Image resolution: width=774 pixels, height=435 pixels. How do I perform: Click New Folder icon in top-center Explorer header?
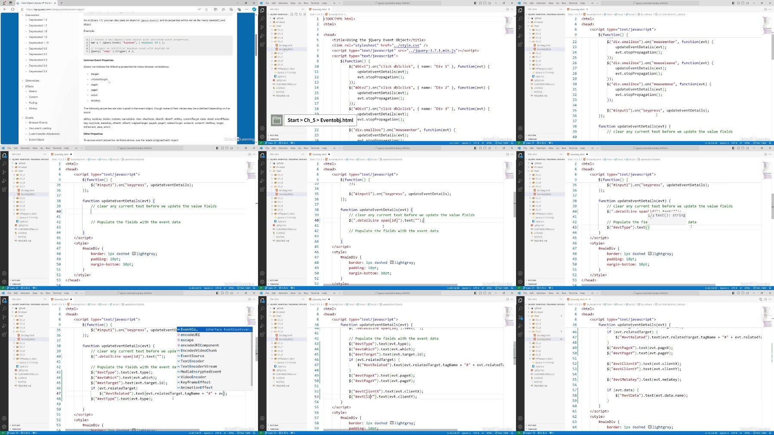[296, 14]
